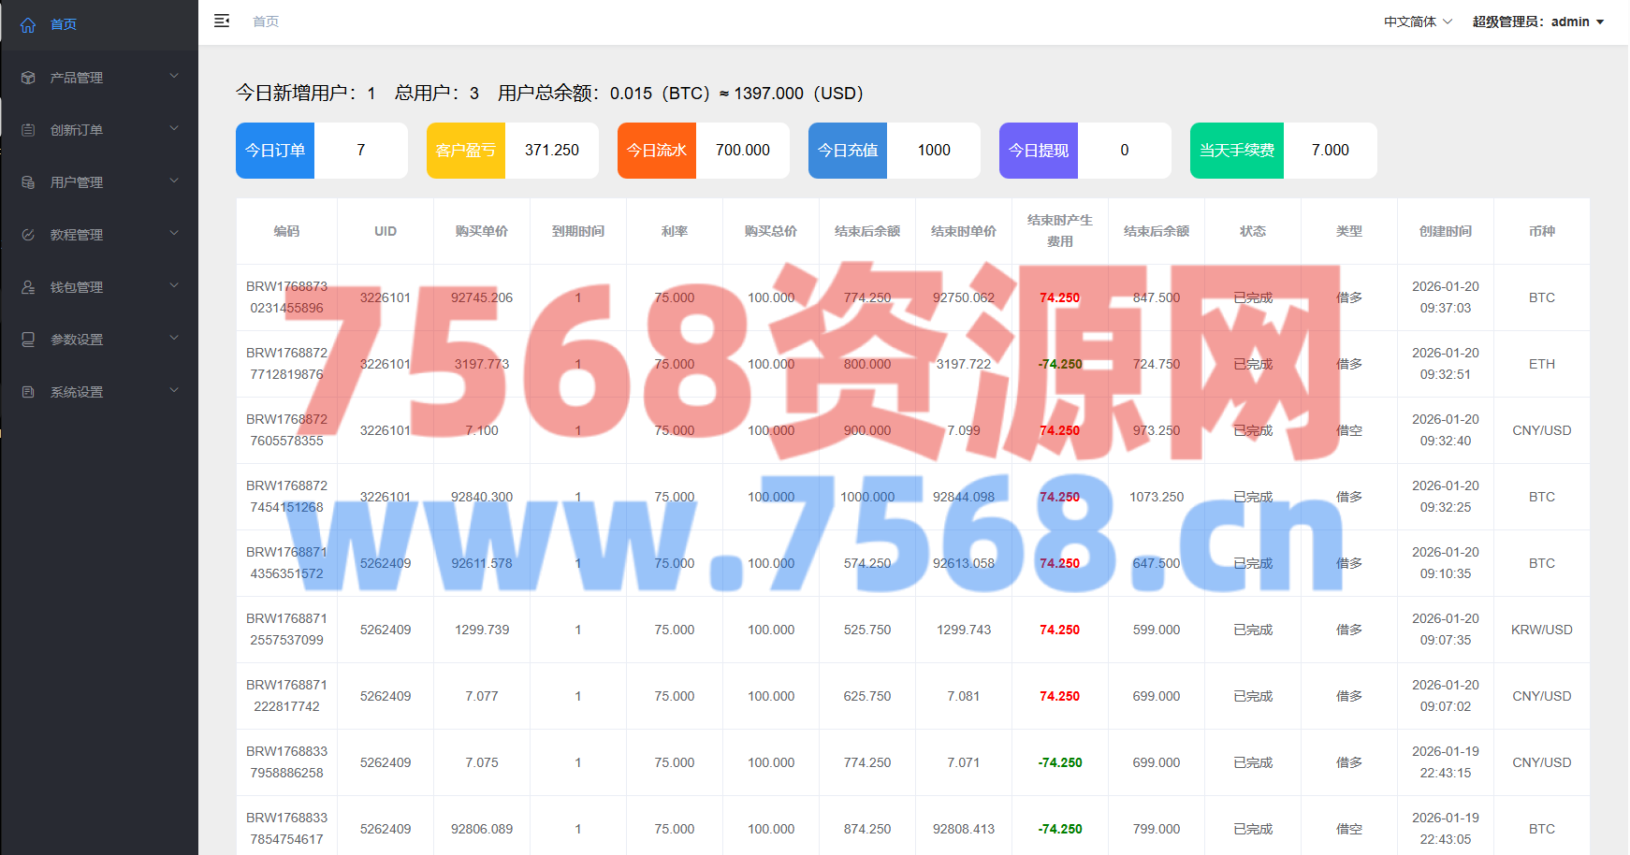Open the 中文简体 language dropdown
This screenshot has height=855, width=1630.
[1418, 22]
